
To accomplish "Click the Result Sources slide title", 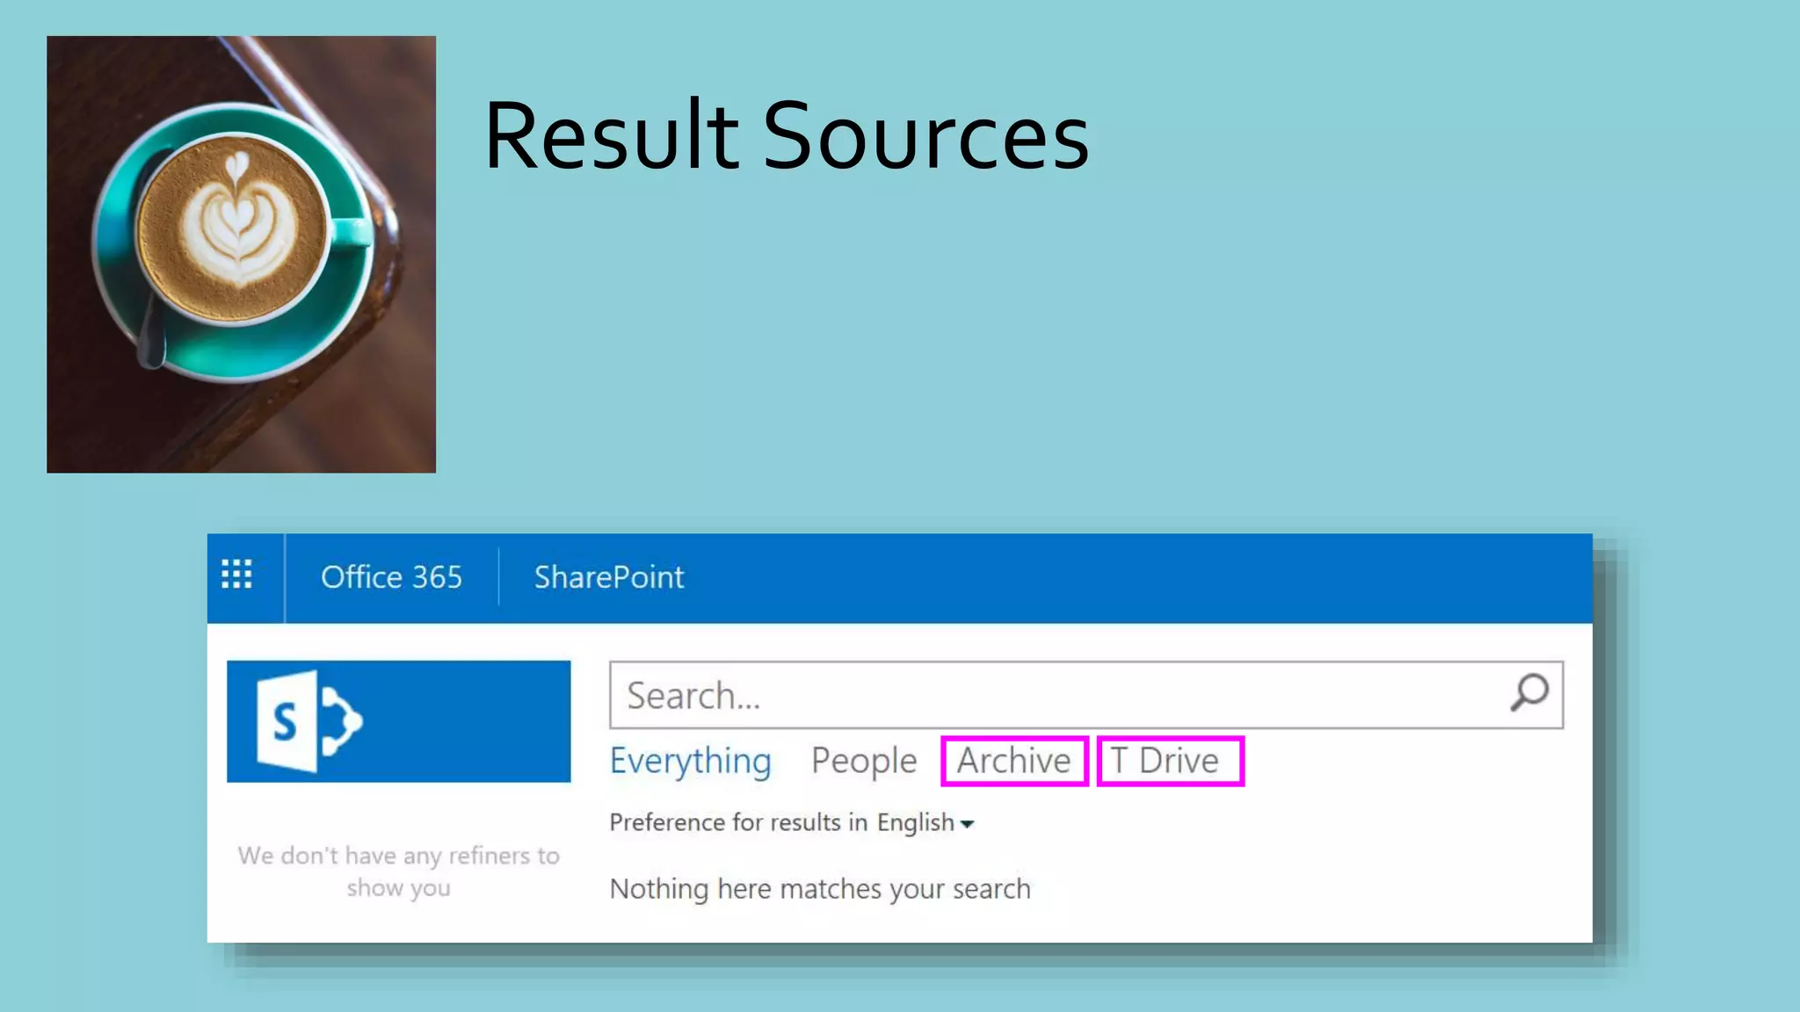I will click(x=786, y=135).
